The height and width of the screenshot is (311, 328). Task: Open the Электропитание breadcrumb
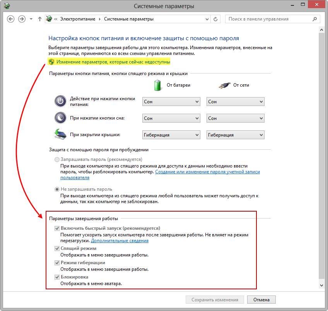click(x=78, y=19)
